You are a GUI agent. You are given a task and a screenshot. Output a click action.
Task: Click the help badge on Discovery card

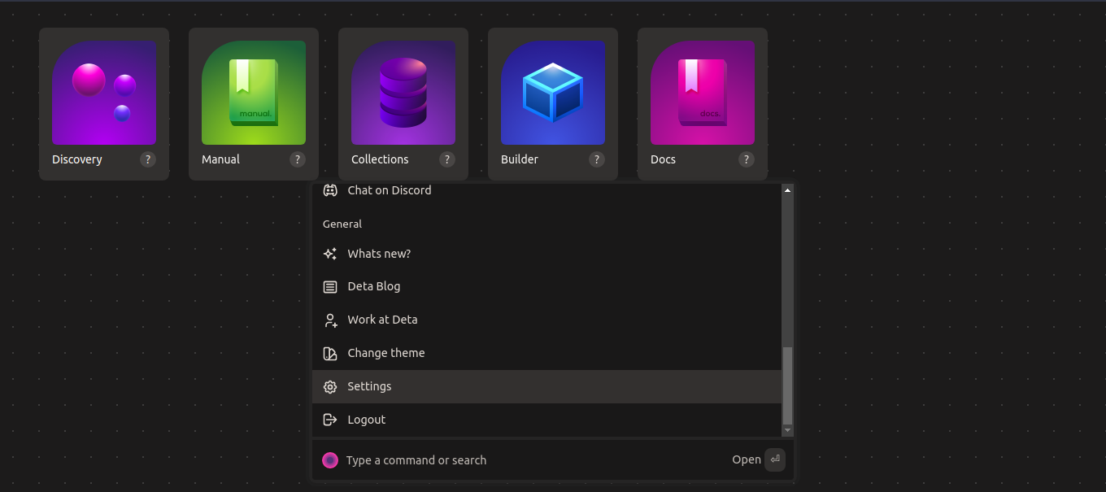point(147,159)
